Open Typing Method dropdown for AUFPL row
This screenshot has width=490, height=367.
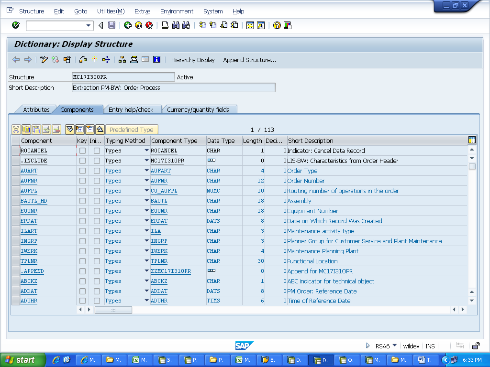146,190
